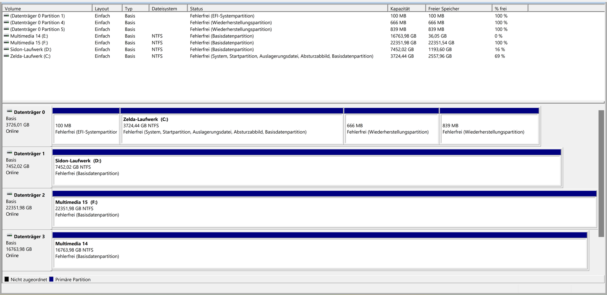The height and width of the screenshot is (295, 607).
Task: Select the Multimedia 14 partition block on Datenträger 3
Action: 320,250
